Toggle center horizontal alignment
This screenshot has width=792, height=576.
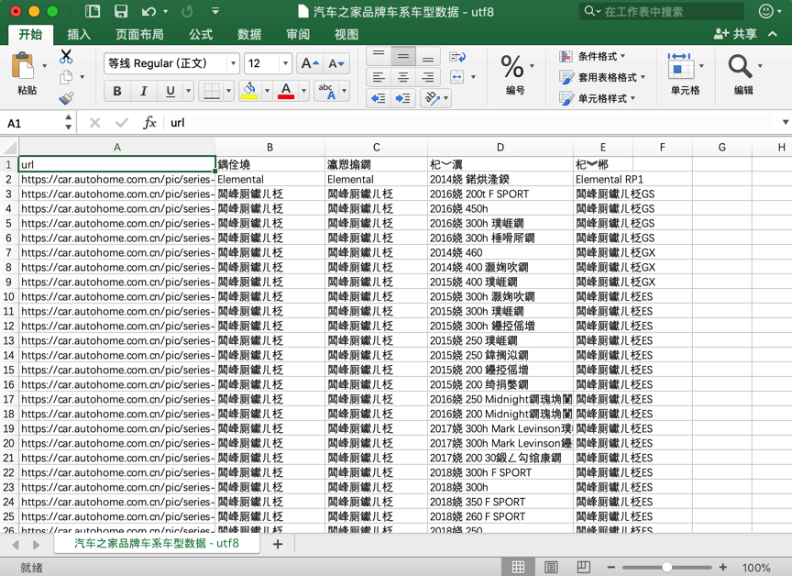click(x=403, y=77)
